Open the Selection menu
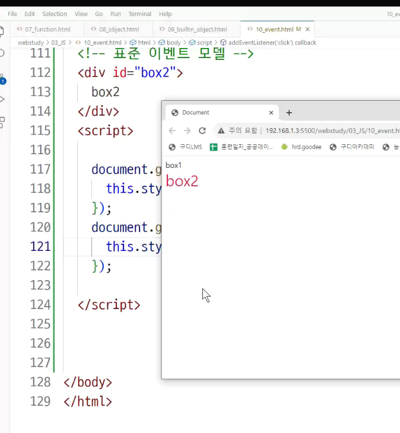This screenshot has height=433, width=400. tap(55, 14)
